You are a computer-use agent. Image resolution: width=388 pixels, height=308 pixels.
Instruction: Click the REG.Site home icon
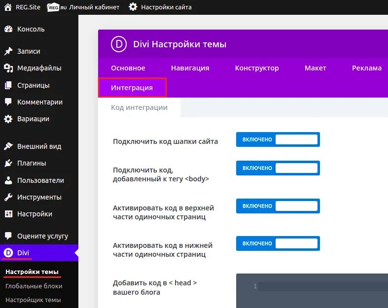[x=8, y=7]
